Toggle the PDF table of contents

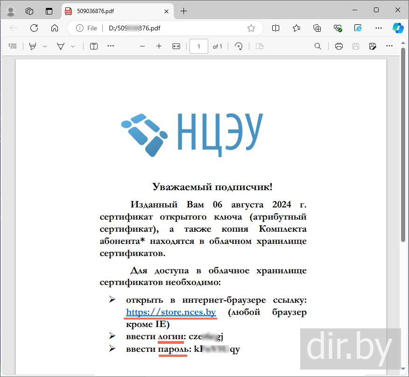coord(13,46)
